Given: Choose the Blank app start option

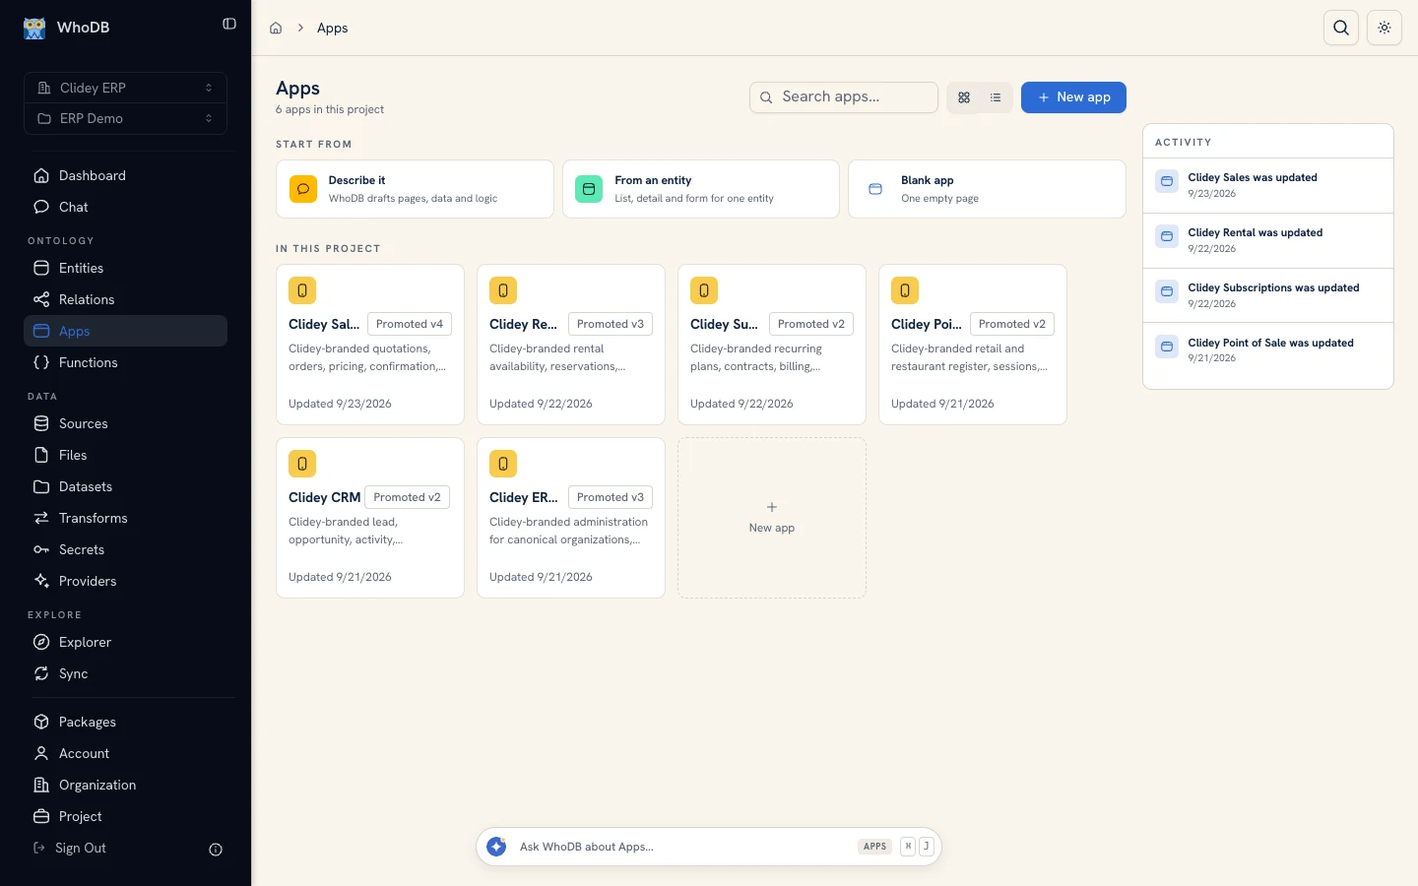Looking at the screenshot, I should [987, 189].
